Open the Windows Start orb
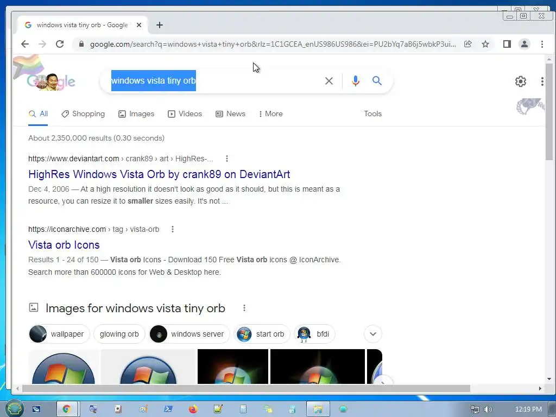Screen dimensions: 556x417 click(14, 409)
